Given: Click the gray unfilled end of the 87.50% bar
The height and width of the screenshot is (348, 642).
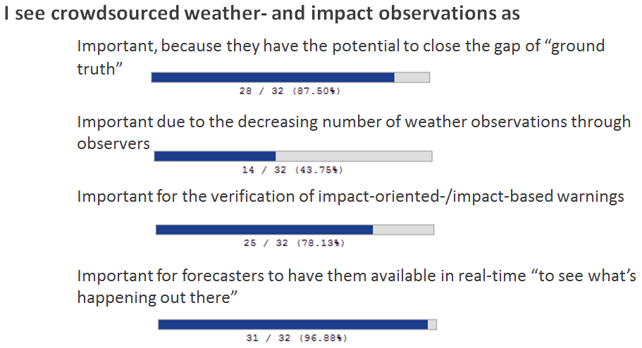Looking at the screenshot, I should click(412, 77).
